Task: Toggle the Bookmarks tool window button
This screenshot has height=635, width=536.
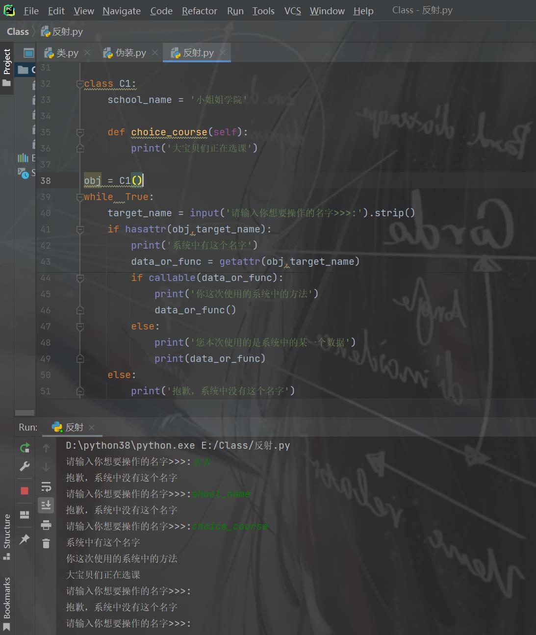Action: 7,603
